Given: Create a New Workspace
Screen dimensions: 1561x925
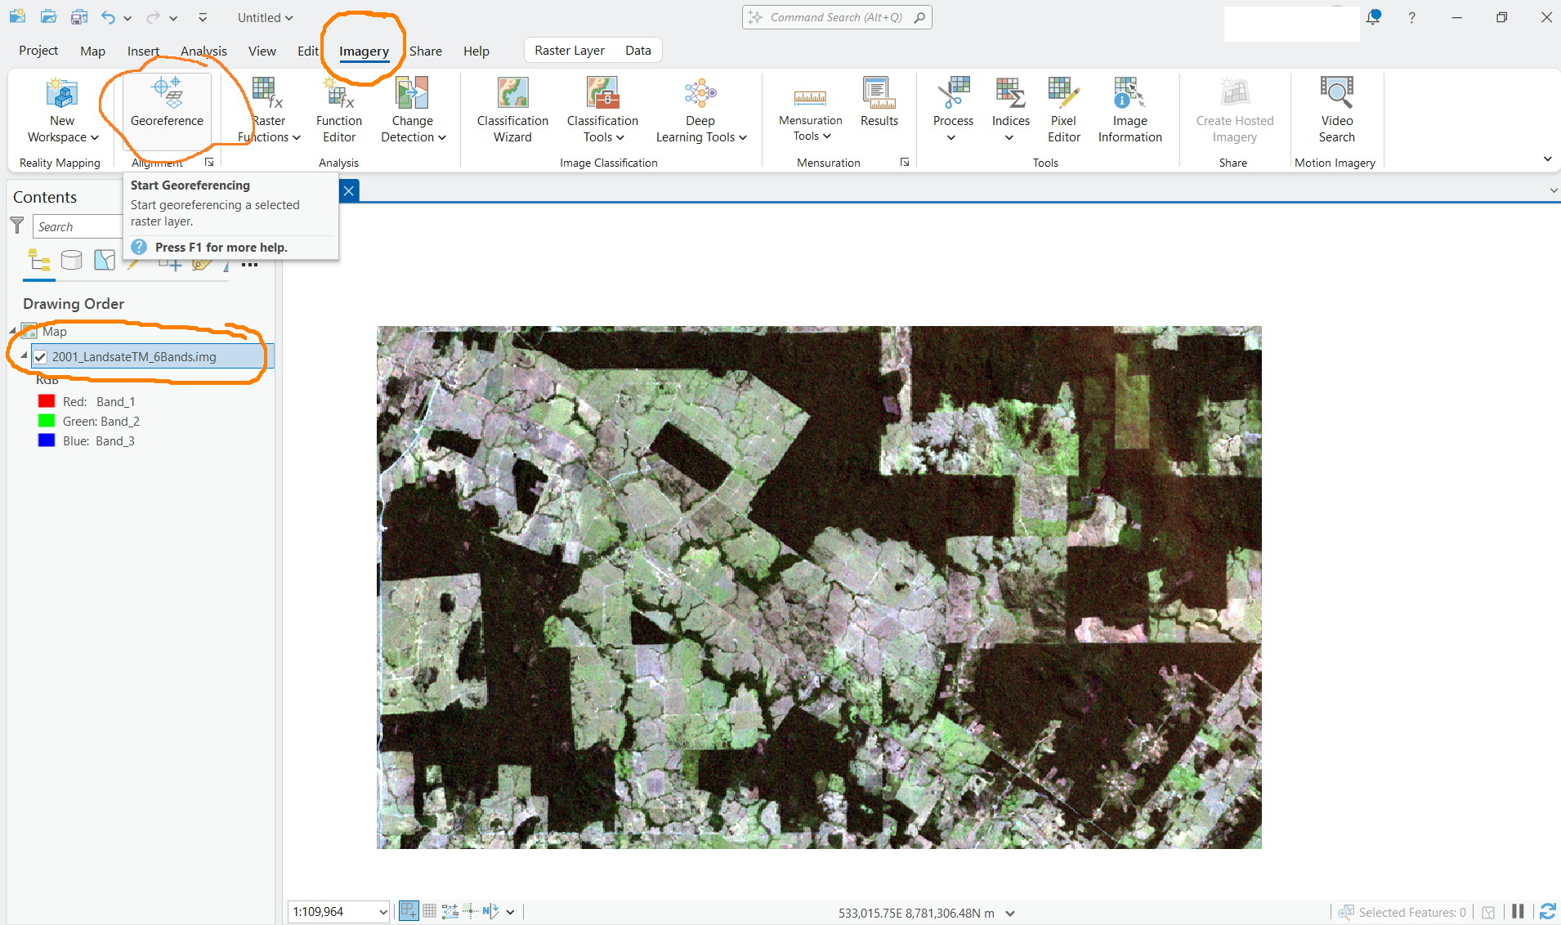Looking at the screenshot, I should pyautogui.click(x=60, y=110).
